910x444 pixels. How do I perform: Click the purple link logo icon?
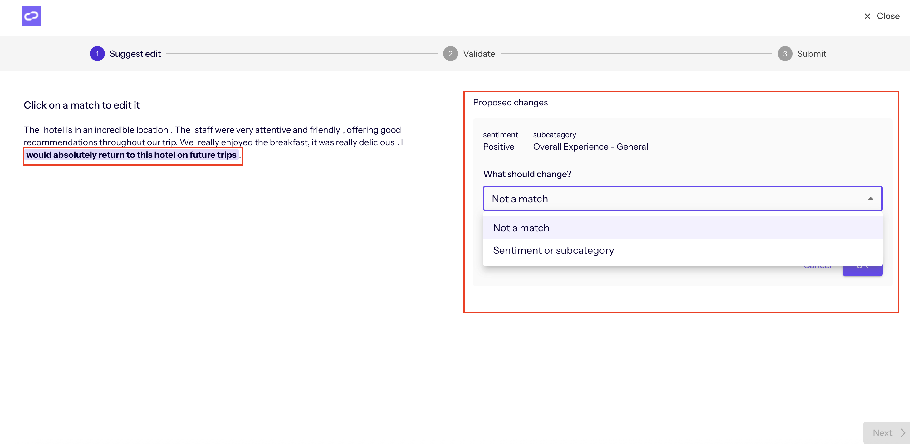pos(31,16)
